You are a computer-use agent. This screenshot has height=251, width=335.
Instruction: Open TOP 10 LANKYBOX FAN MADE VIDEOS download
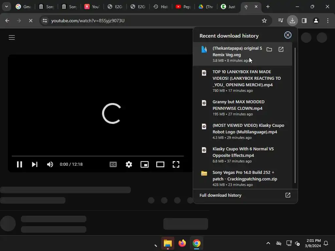click(x=242, y=81)
